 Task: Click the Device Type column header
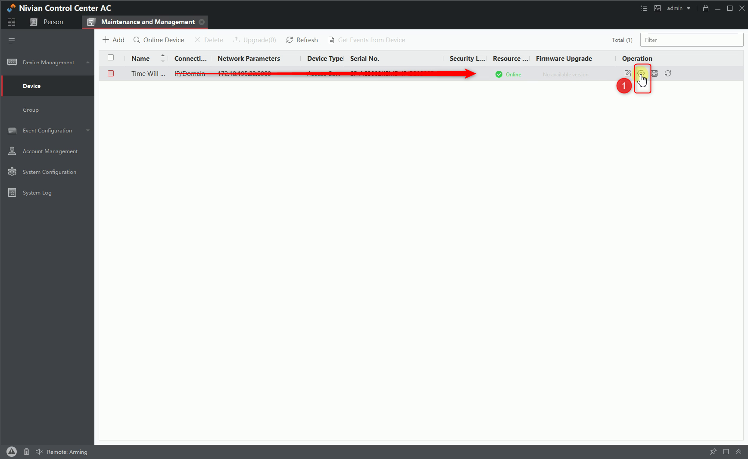click(325, 59)
